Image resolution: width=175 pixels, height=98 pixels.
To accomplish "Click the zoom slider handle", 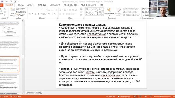I will click(160, 96).
